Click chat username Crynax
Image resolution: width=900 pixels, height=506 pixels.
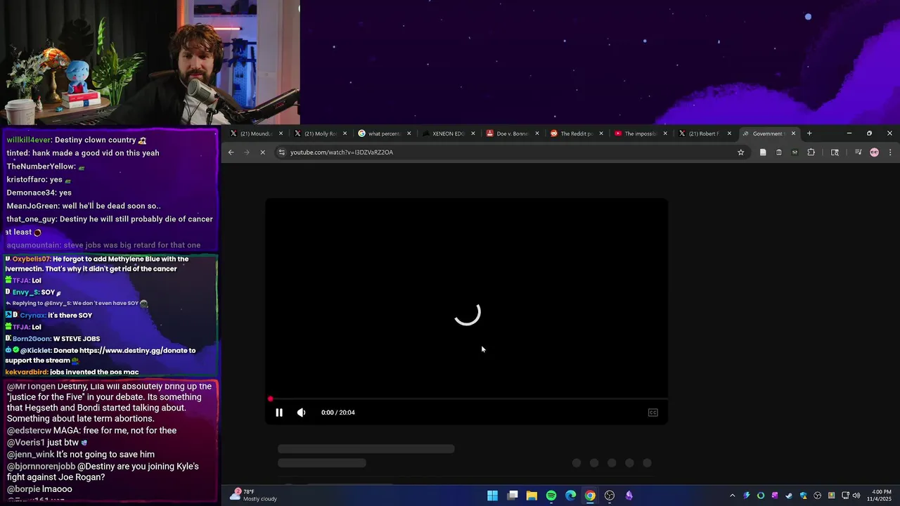coord(32,316)
